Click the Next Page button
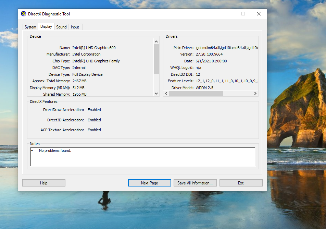This screenshot has width=326, height=229. pos(150,183)
